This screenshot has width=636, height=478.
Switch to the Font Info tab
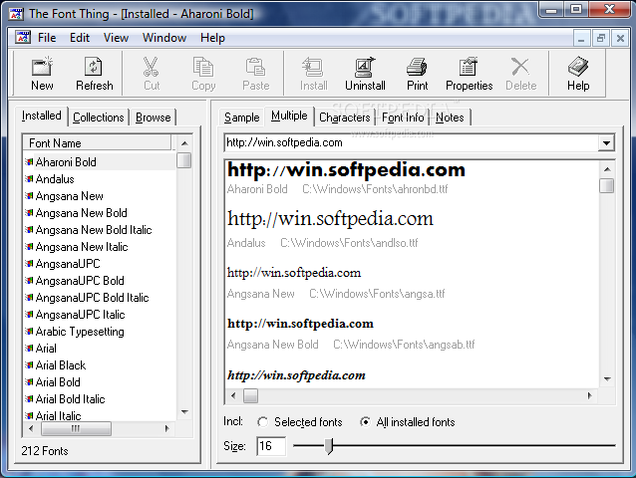[403, 118]
